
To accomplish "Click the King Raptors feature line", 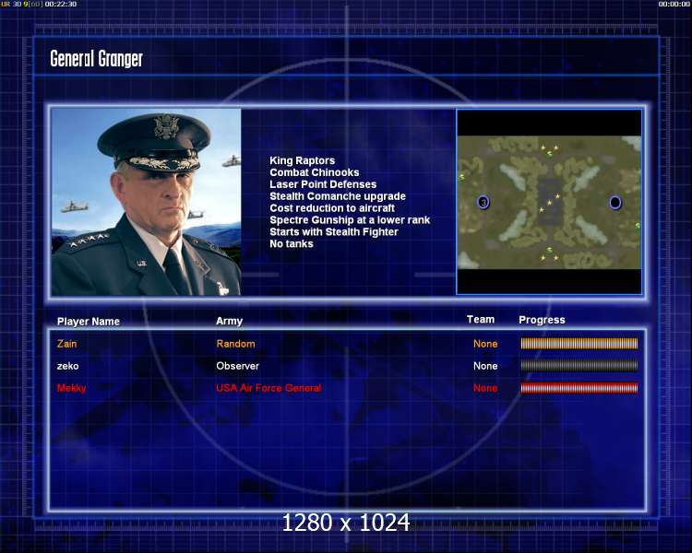I will (x=303, y=160).
